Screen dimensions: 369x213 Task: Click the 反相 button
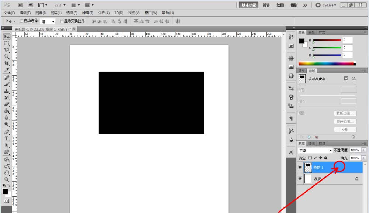(345, 130)
